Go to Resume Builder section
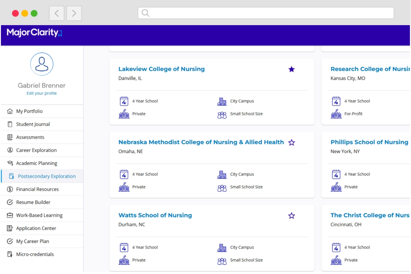 click(x=33, y=202)
